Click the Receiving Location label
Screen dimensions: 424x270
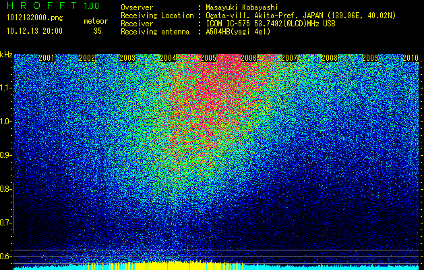pos(157,16)
